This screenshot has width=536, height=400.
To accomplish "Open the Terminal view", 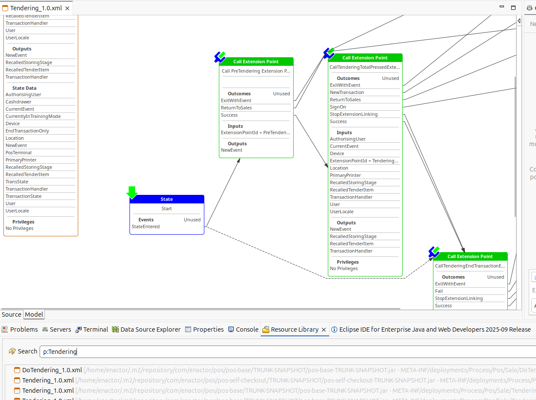I will coord(95,329).
